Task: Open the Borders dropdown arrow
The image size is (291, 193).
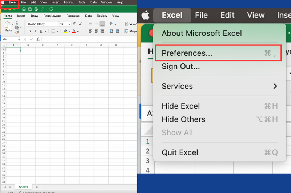Action: 57,31
